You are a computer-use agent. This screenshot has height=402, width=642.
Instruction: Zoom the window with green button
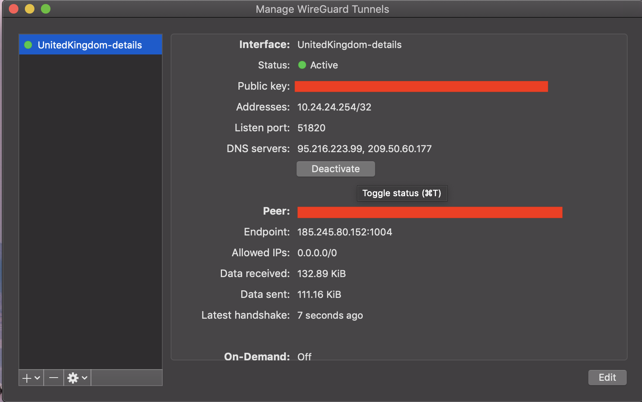[46, 9]
